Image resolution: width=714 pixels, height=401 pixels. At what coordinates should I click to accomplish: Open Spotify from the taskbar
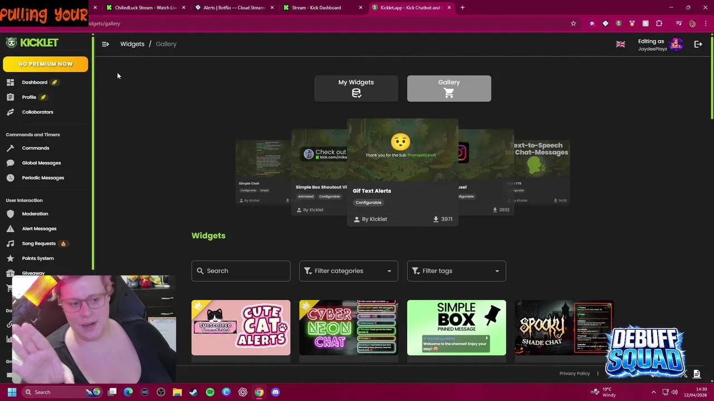click(x=210, y=392)
